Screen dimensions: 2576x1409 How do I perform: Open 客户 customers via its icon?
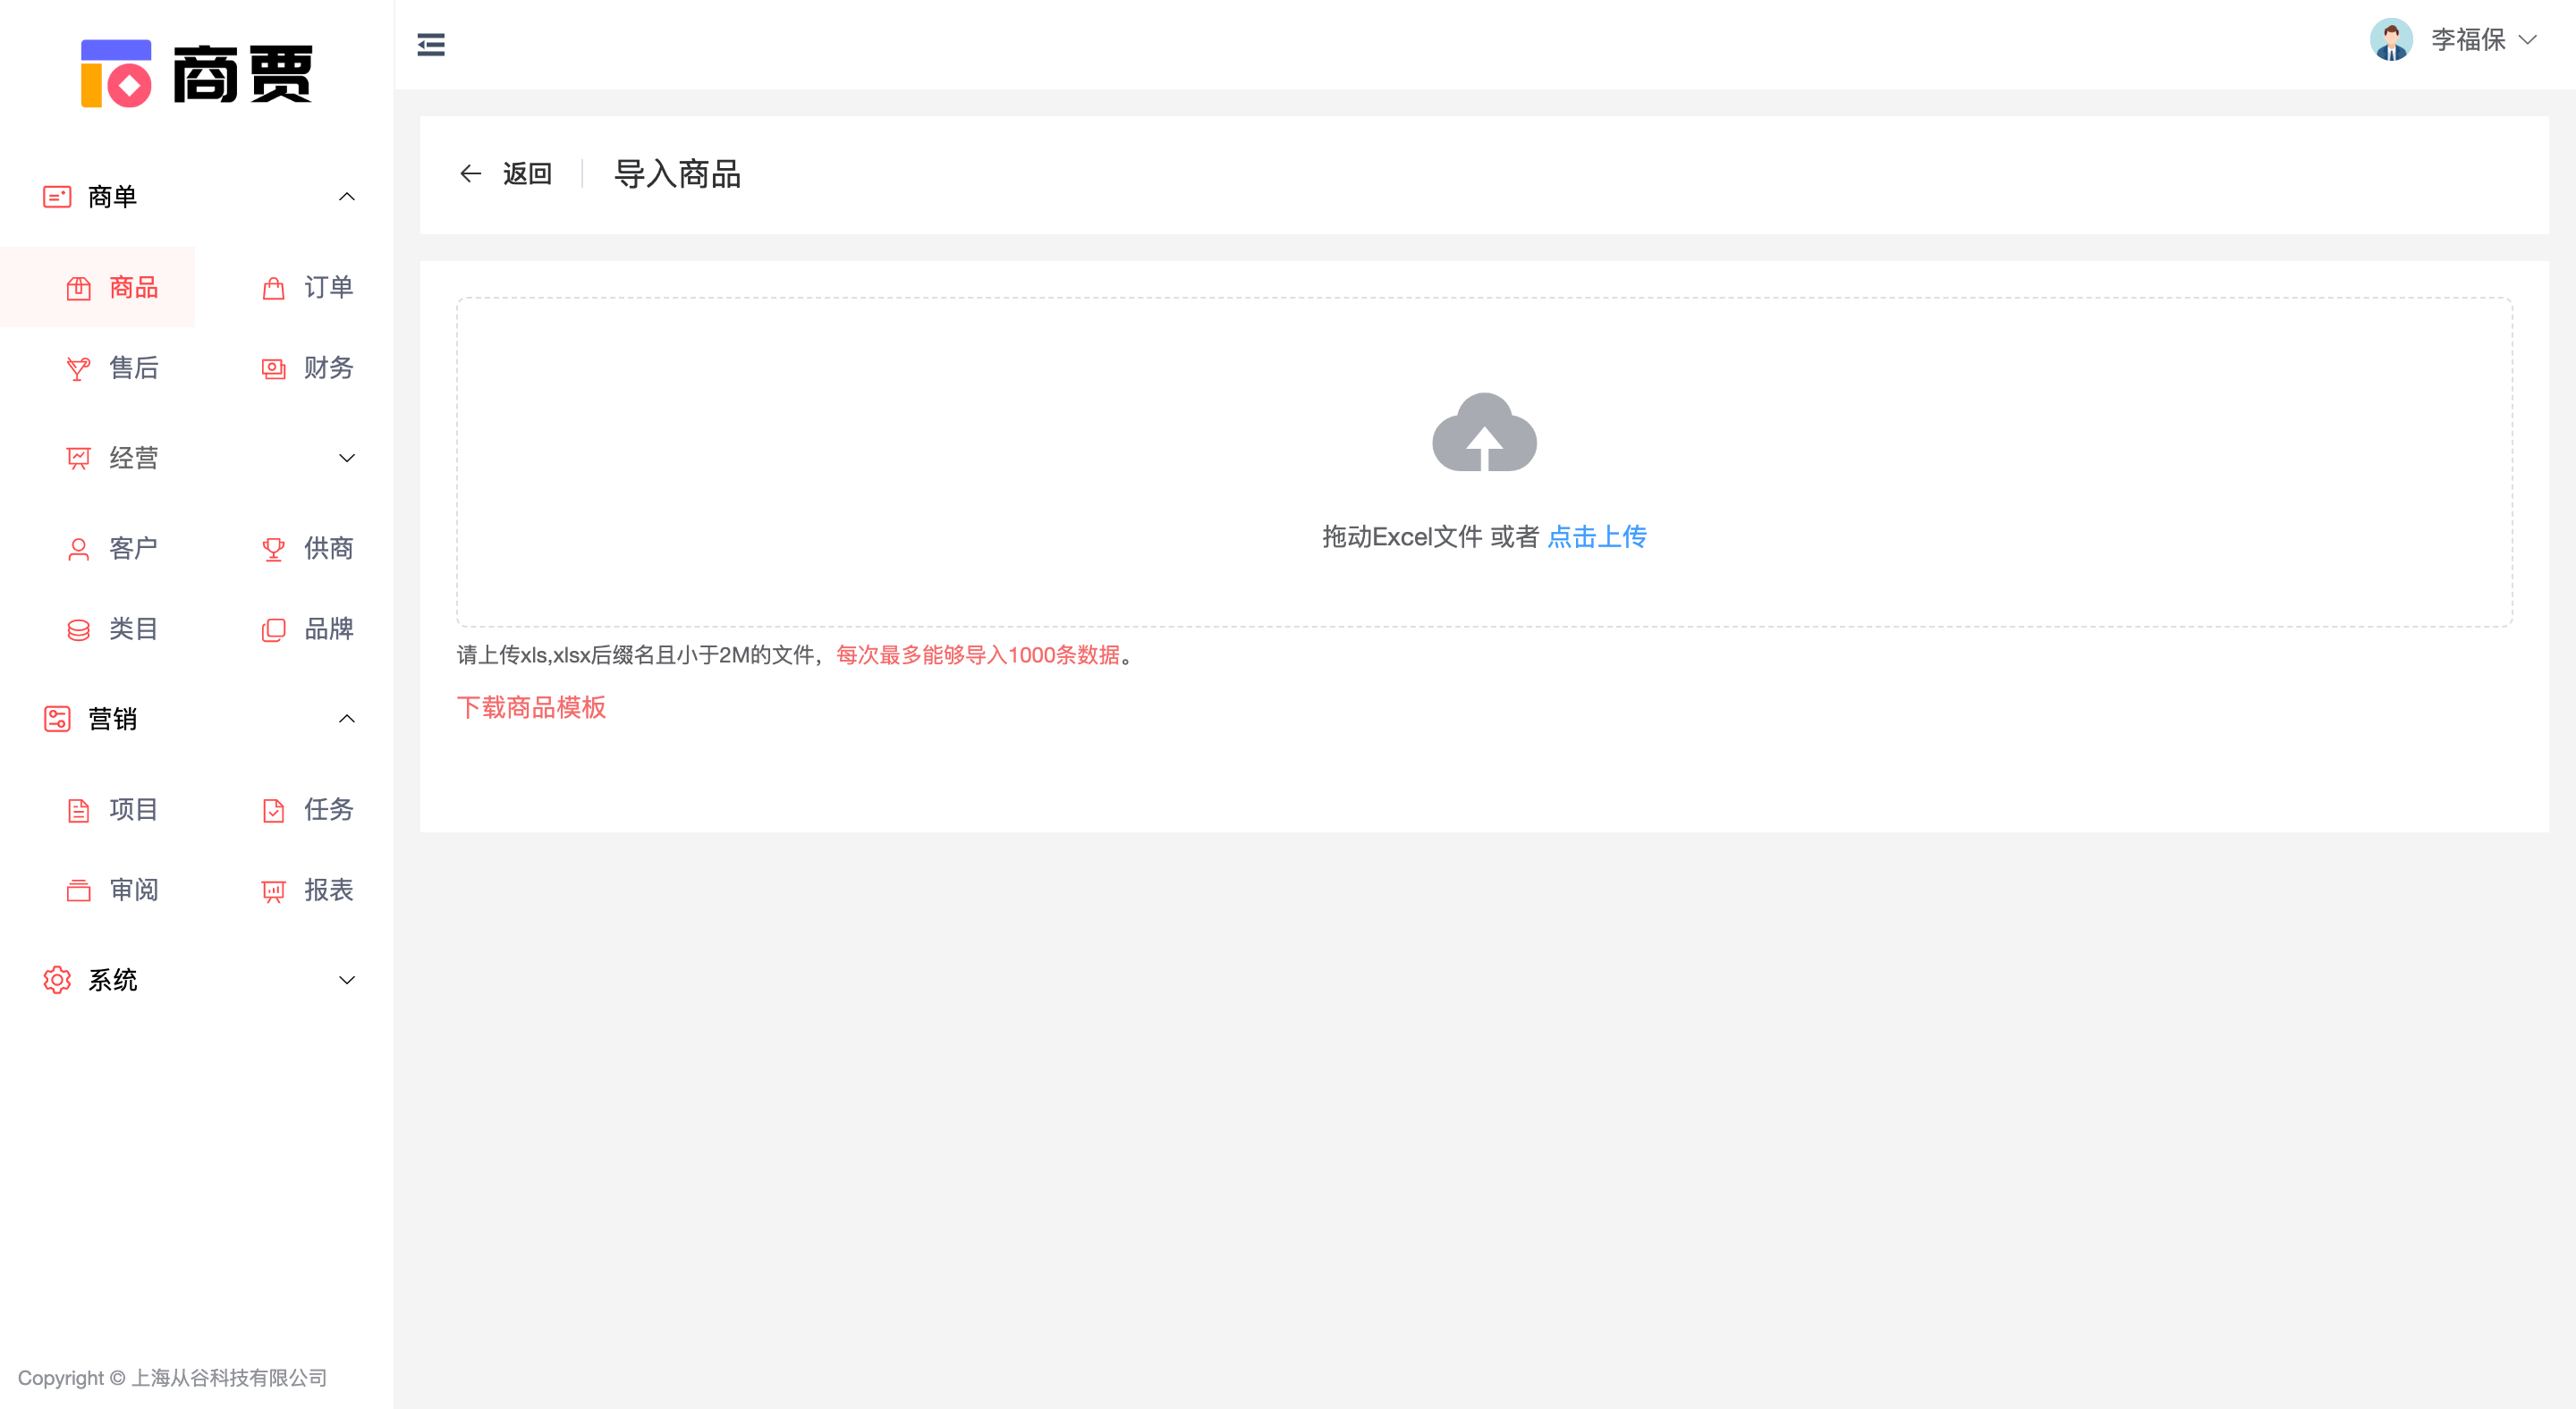coord(79,548)
